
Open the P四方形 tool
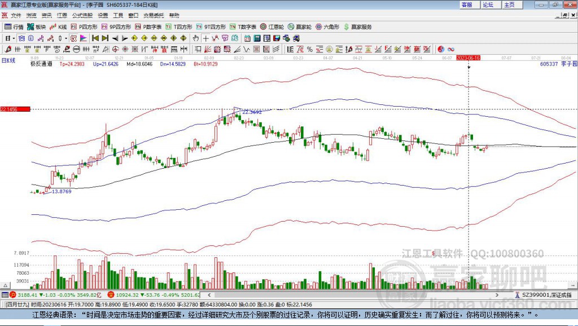click(84, 27)
